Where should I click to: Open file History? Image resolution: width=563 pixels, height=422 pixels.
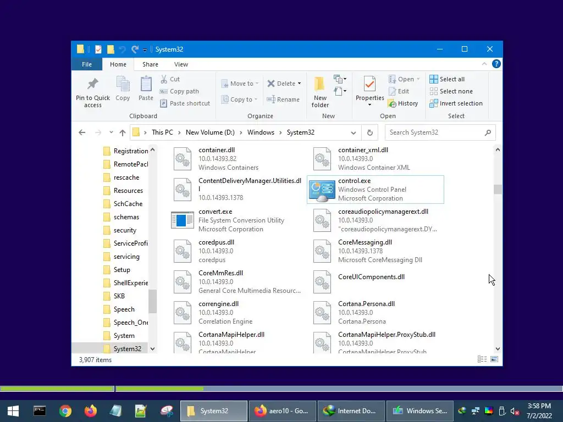403,103
